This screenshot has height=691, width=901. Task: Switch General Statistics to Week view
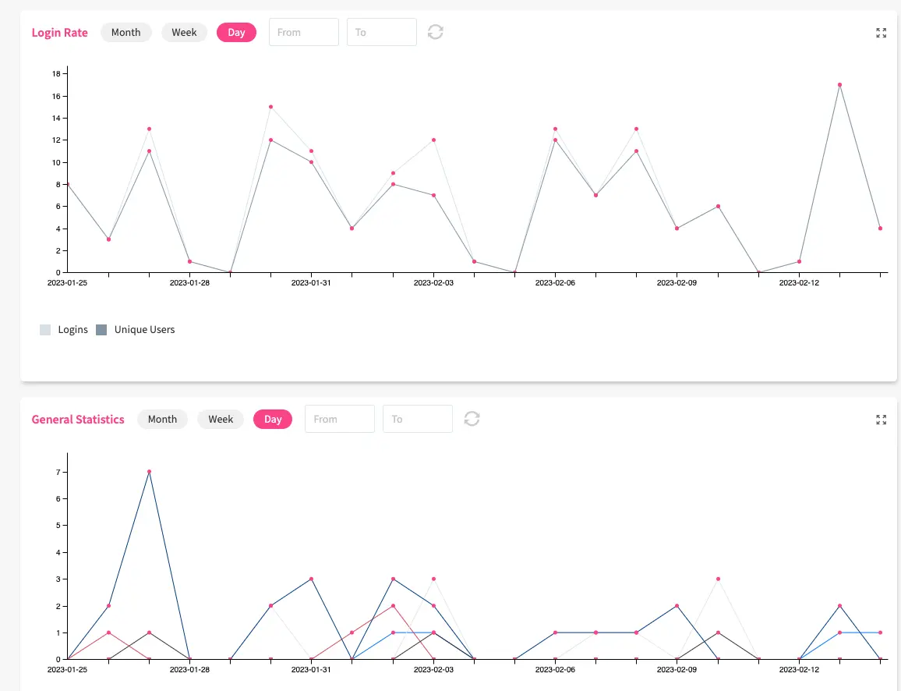click(x=221, y=419)
